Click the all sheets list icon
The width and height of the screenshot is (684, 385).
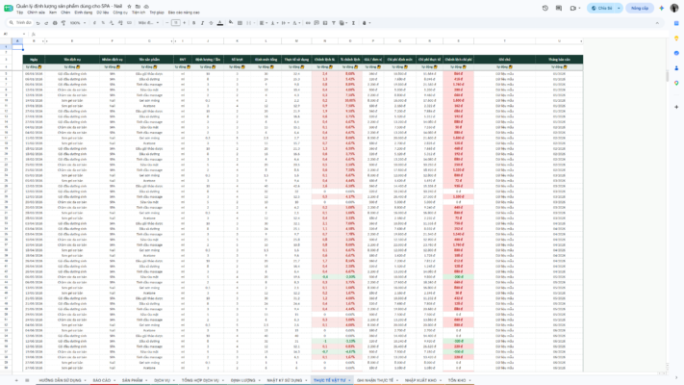pyautogui.click(x=27, y=380)
